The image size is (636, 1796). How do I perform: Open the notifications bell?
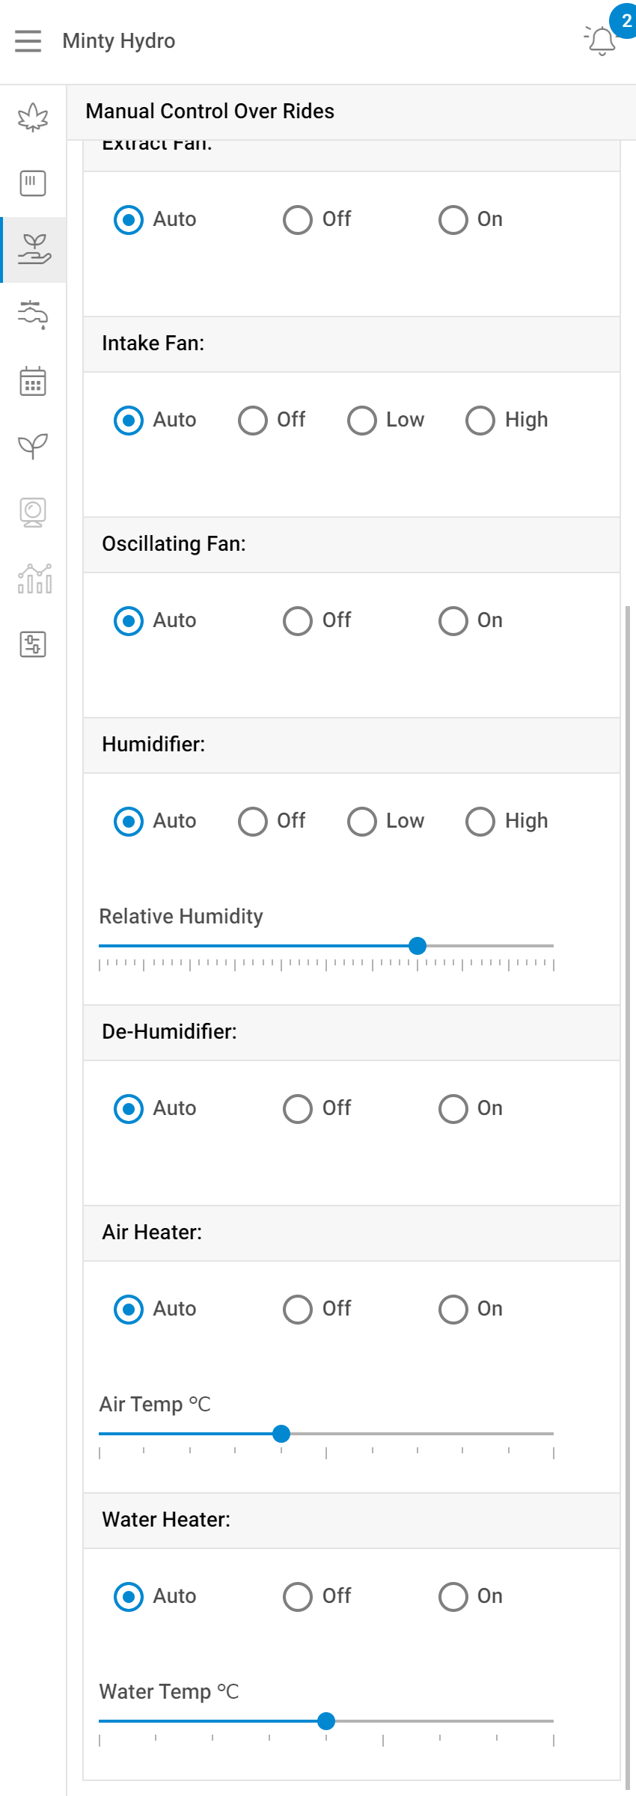[x=602, y=40]
